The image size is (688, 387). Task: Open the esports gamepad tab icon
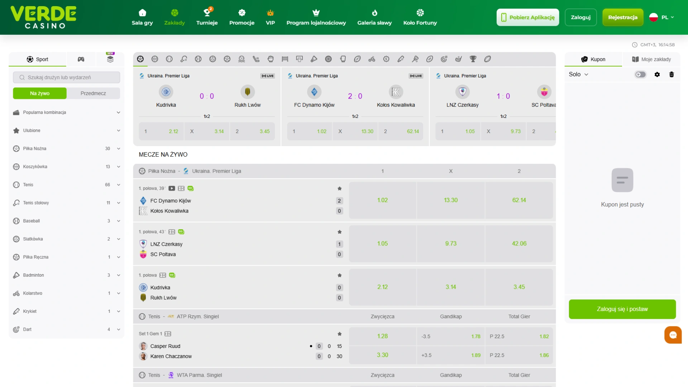81,59
